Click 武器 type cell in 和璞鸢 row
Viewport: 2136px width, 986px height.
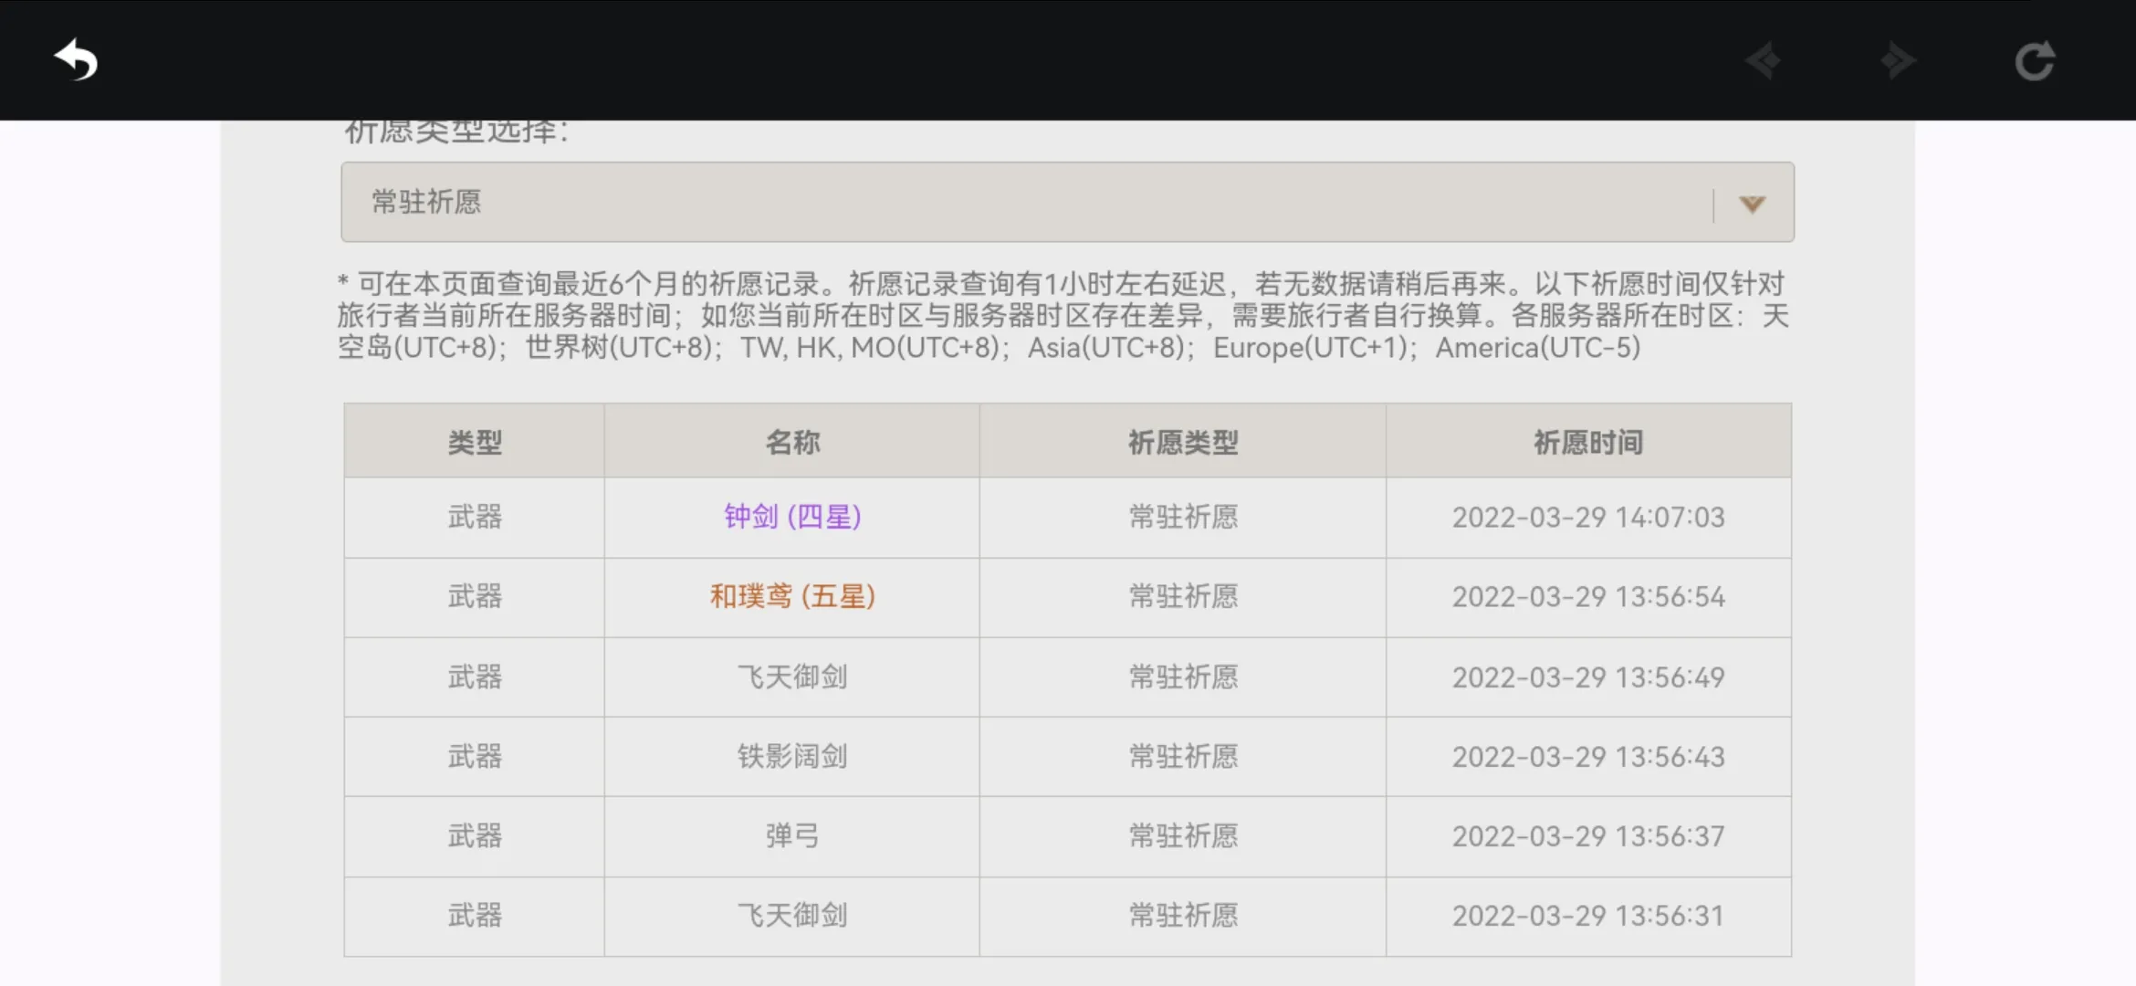tap(475, 596)
